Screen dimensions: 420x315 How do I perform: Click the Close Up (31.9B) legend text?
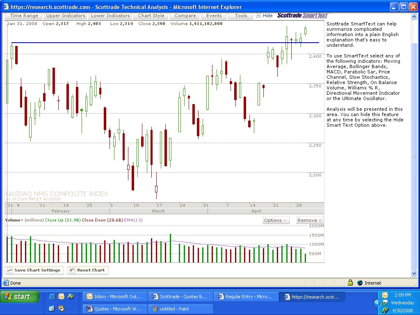(x=63, y=220)
